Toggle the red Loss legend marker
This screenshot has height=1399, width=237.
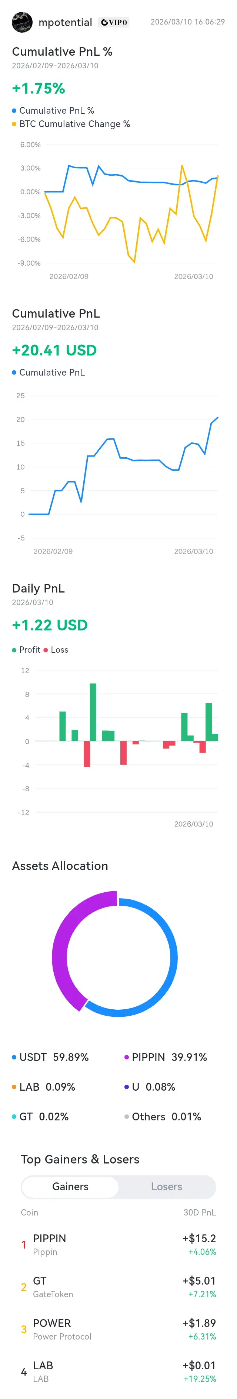46,649
